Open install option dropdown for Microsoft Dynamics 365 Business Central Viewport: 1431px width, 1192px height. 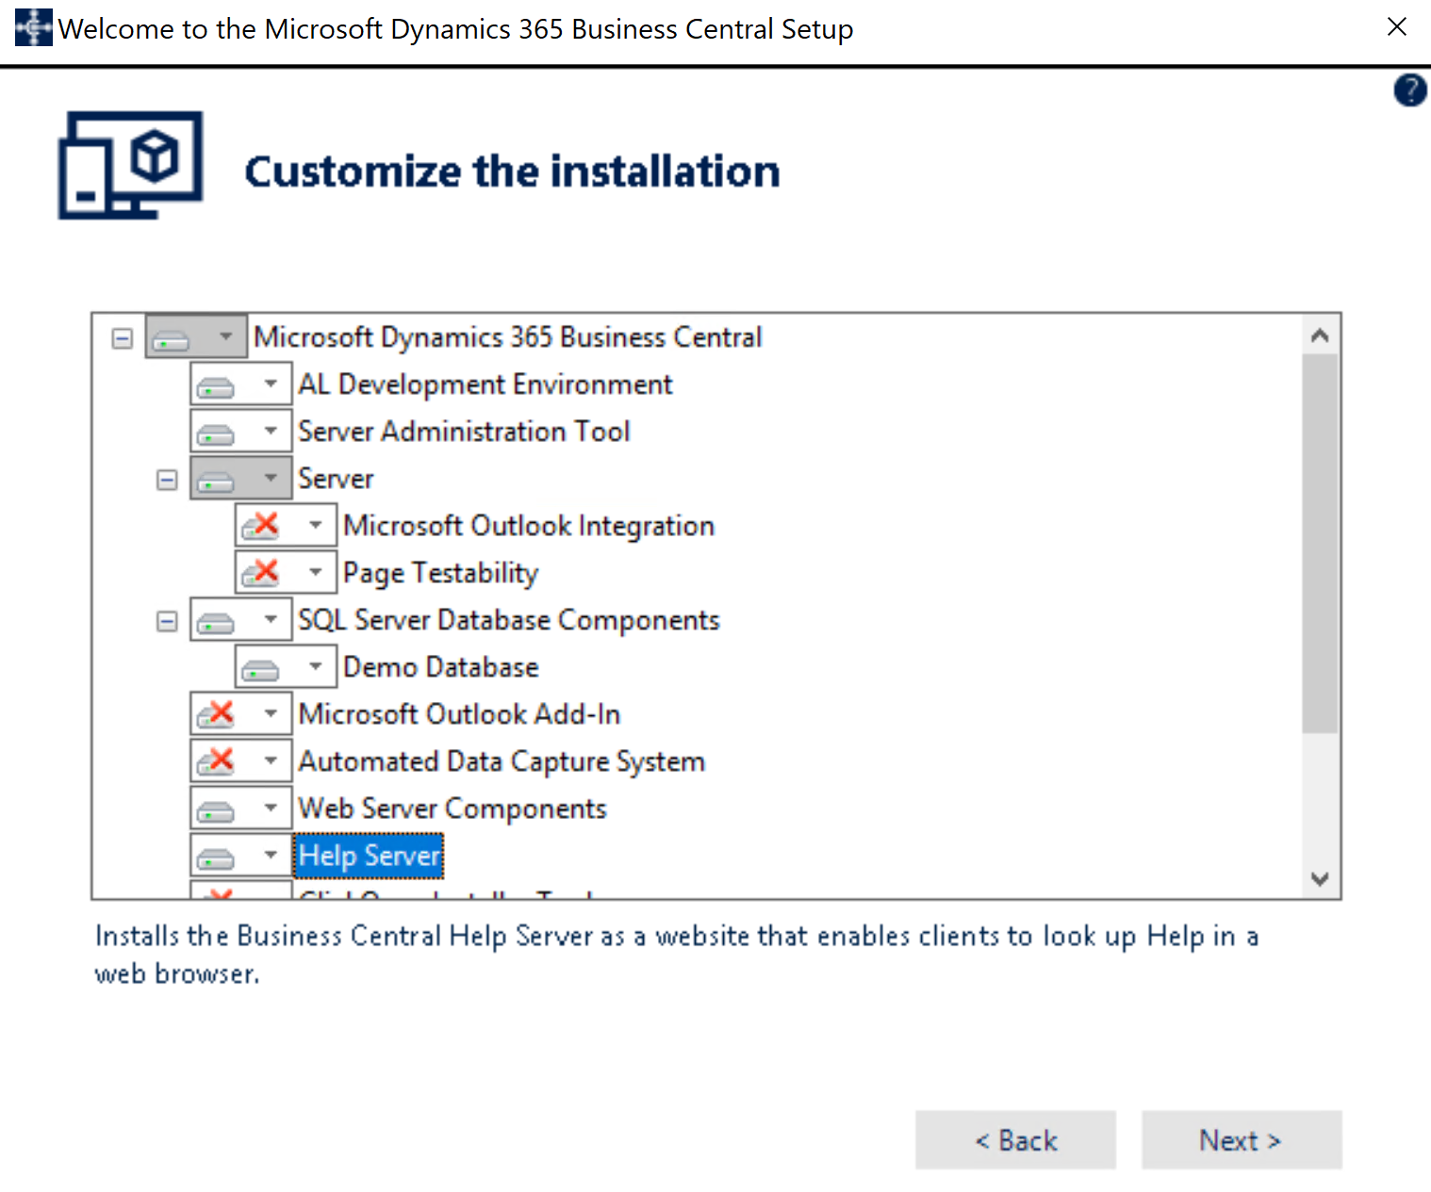[225, 336]
